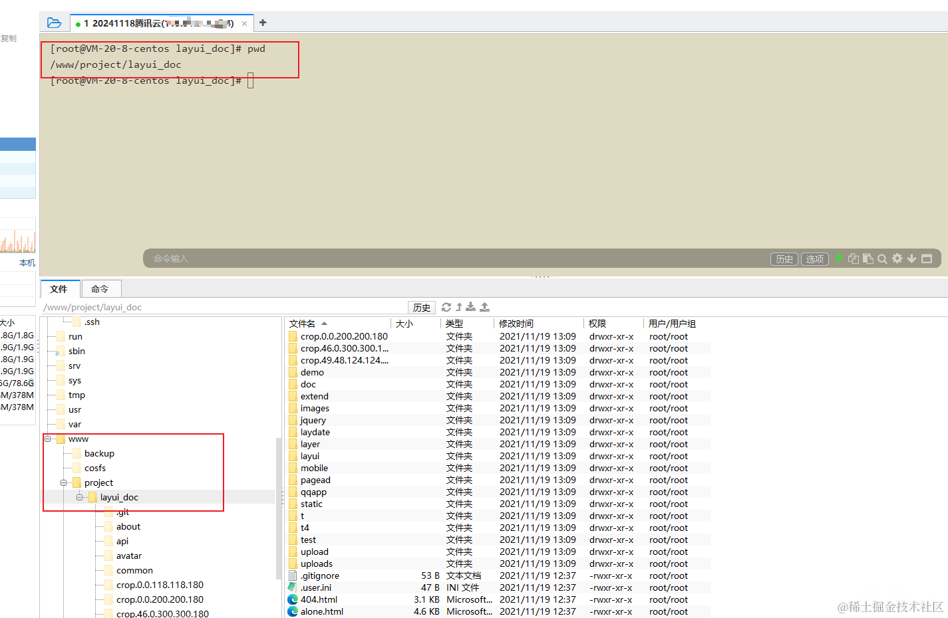
Task: Select the backup folder in tree
Action: tap(99, 453)
